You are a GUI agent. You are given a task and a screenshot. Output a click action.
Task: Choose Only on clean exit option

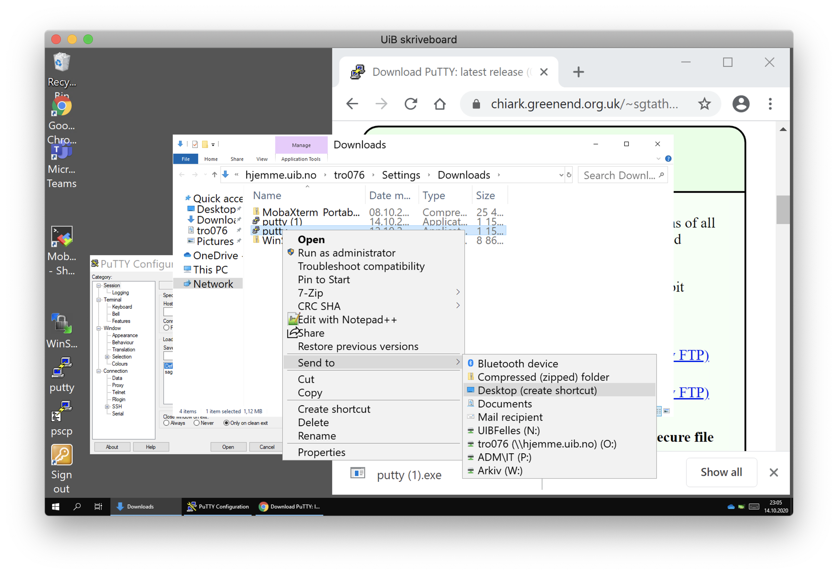226,423
